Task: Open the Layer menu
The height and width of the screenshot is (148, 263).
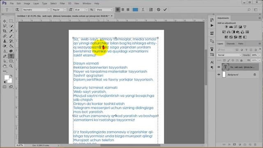Action: pyautogui.click(x=36, y=3)
